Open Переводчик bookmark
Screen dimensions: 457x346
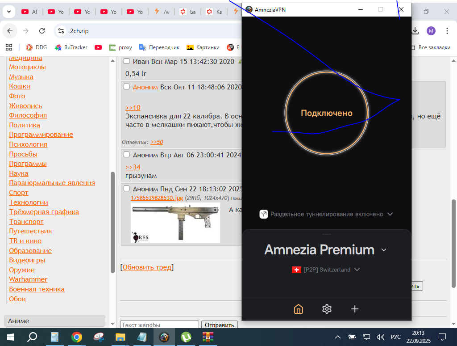pyautogui.click(x=159, y=47)
